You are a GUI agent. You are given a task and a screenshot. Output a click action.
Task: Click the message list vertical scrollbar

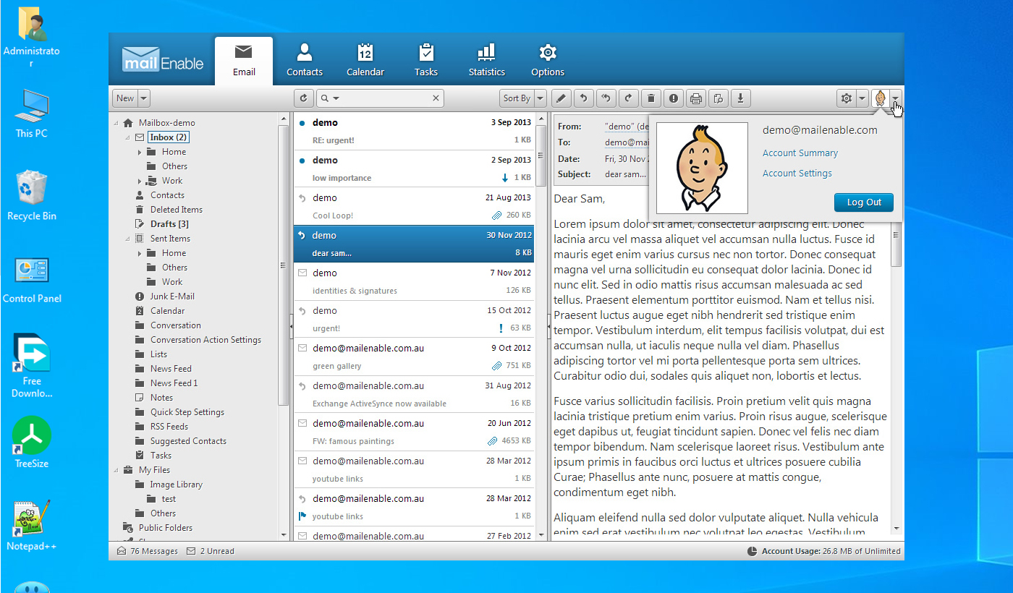pyautogui.click(x=541, y=155)
